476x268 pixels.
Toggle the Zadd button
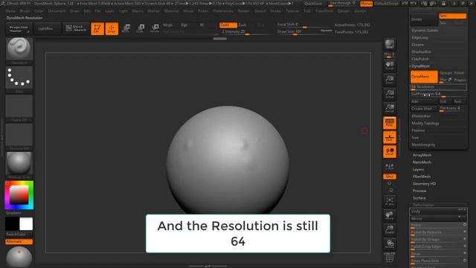228,25
